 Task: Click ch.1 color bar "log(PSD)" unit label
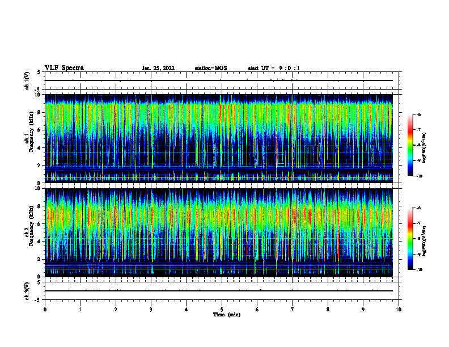[x=425, y=148]
